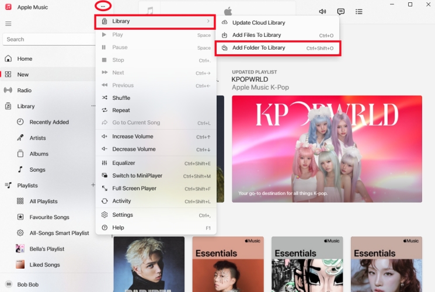This screenshot has height=292, width=435.
Task: Open the rightmost Essentials playlist card
Action: click(386, 264)
